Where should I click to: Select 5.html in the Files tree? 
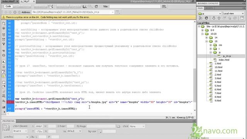coord(218,86)
